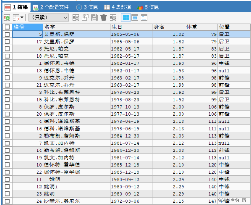Toggle the select-all checkbox in header

click(7, 27)
